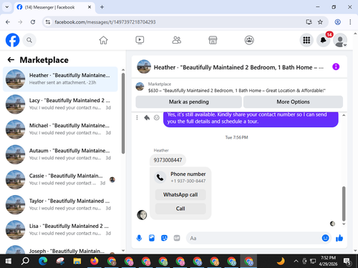Viewport: 358px width, 268px height.
Task: Click the Mark as pending button
Action: 188,102
